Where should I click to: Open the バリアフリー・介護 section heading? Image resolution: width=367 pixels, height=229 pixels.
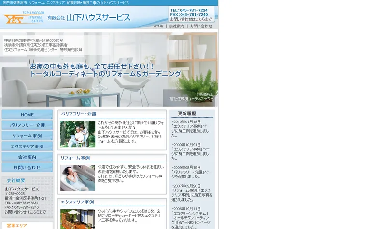point(79,114)
